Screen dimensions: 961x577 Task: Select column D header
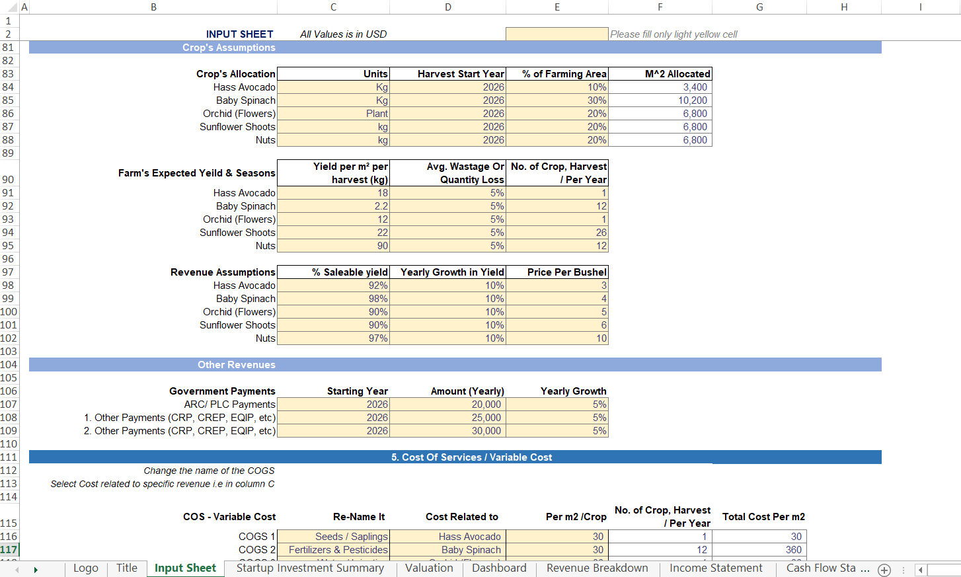(x=447, y=7)
